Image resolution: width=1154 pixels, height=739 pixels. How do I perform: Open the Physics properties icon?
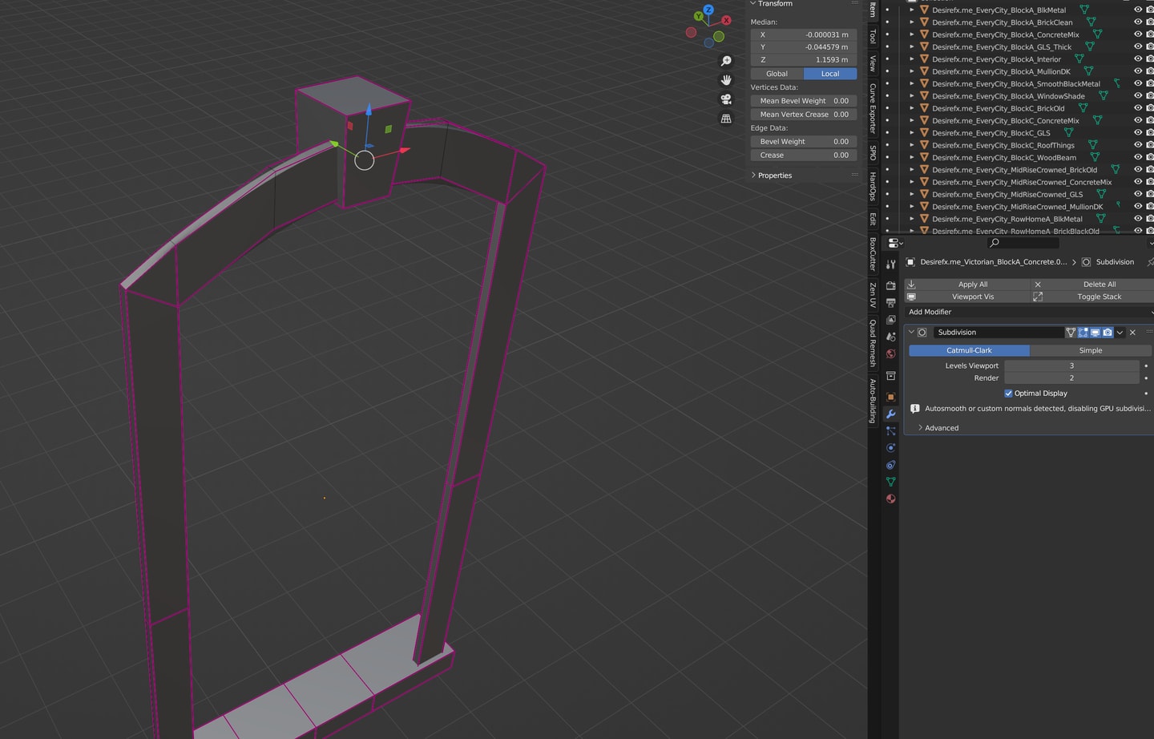point(890,448)
